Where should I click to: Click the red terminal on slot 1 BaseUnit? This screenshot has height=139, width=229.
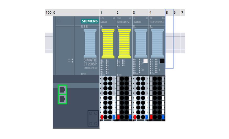click(x=102, y=117)
